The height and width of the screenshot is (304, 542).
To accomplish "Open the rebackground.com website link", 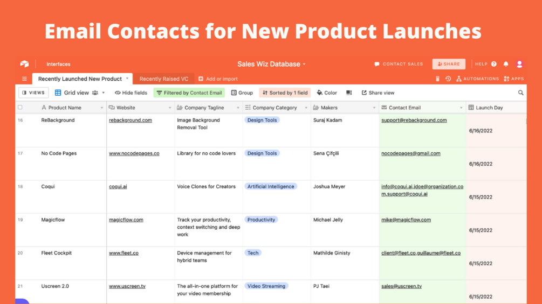I will point(131,121).
